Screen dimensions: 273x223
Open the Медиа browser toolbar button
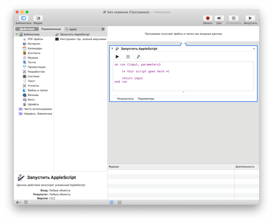[x=38, y=18]
